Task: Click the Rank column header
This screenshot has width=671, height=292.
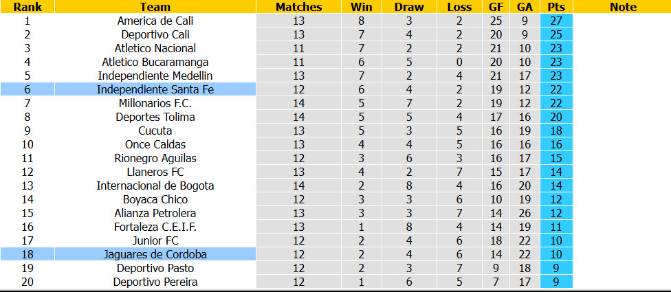Action: [x=27, y=7]
